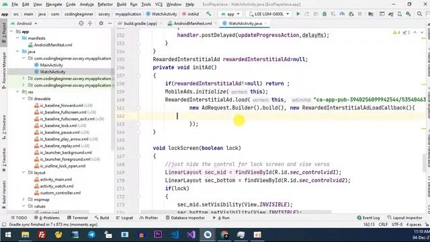
Task: Open Search Everywhere magnifier icon
Action: [x=419, y=13]
